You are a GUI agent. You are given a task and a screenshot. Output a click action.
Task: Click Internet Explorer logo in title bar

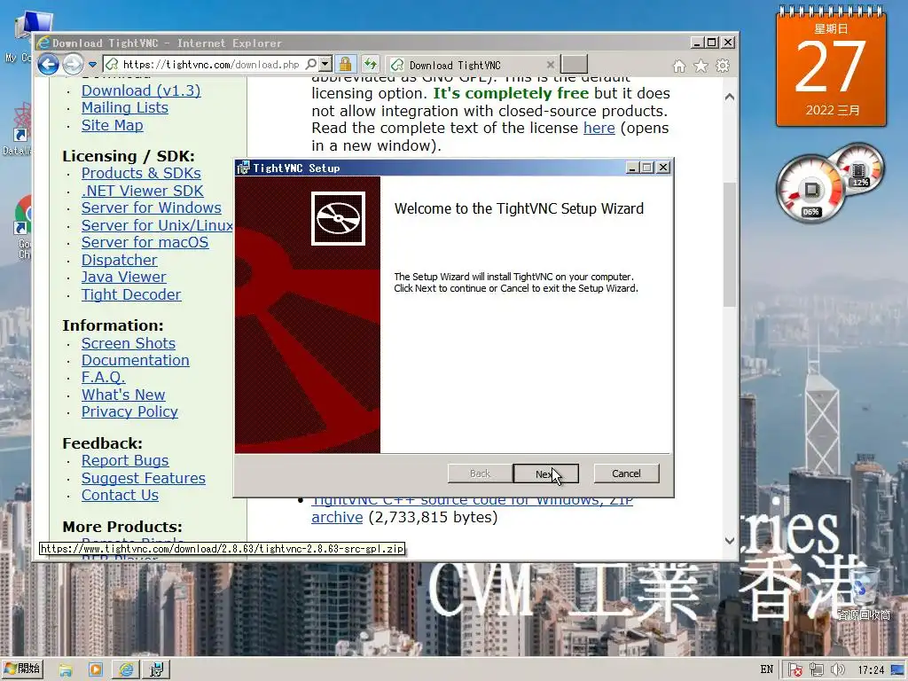coord(43,43)
